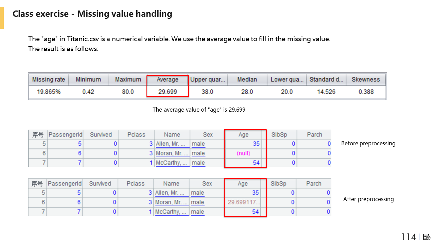The height and width of the screenshot is (245, 435).
Task: Click the "Class exercise - Missing value handling" title
Action: [x=92, y=14]
